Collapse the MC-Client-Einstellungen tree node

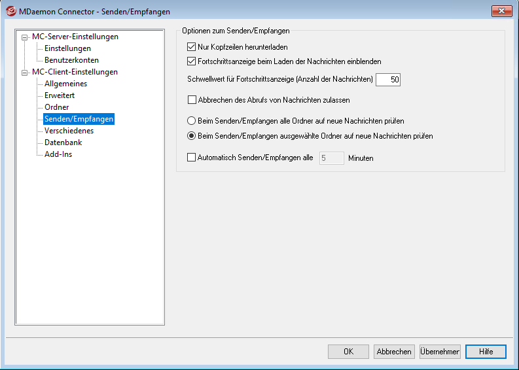pyautogui.click(x=25, y=73)
